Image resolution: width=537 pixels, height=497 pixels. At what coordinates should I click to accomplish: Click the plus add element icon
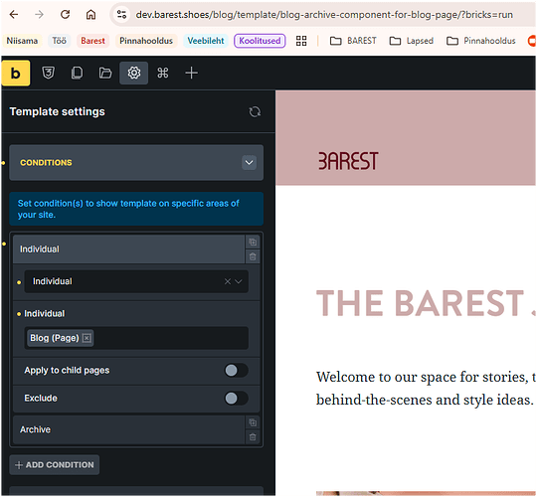(192, 73)
